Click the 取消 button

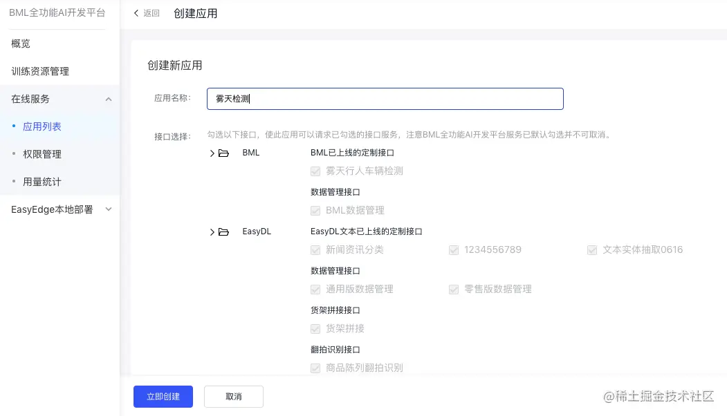coord(234,397)
